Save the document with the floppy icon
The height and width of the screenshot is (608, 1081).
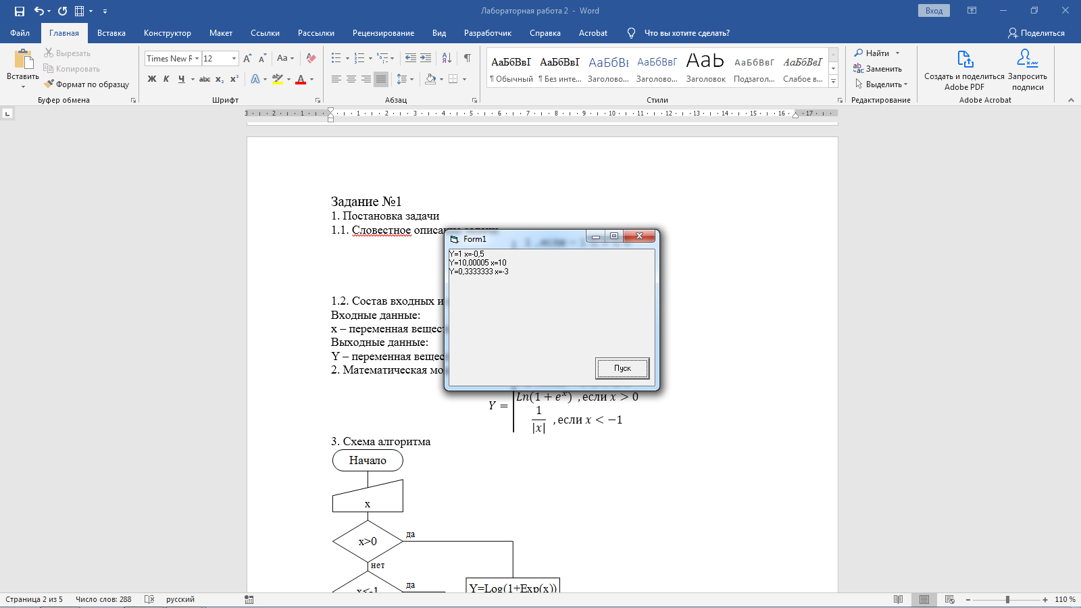click(x=20, y=11)
